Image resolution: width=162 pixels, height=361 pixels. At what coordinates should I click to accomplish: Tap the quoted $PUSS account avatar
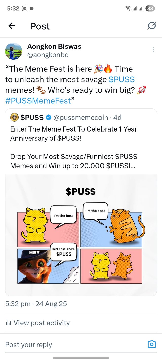click(14, 118)
